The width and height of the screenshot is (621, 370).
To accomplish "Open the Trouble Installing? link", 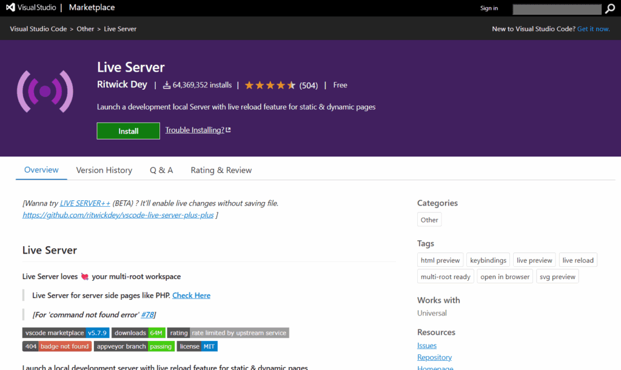I will tap(198, 130).
